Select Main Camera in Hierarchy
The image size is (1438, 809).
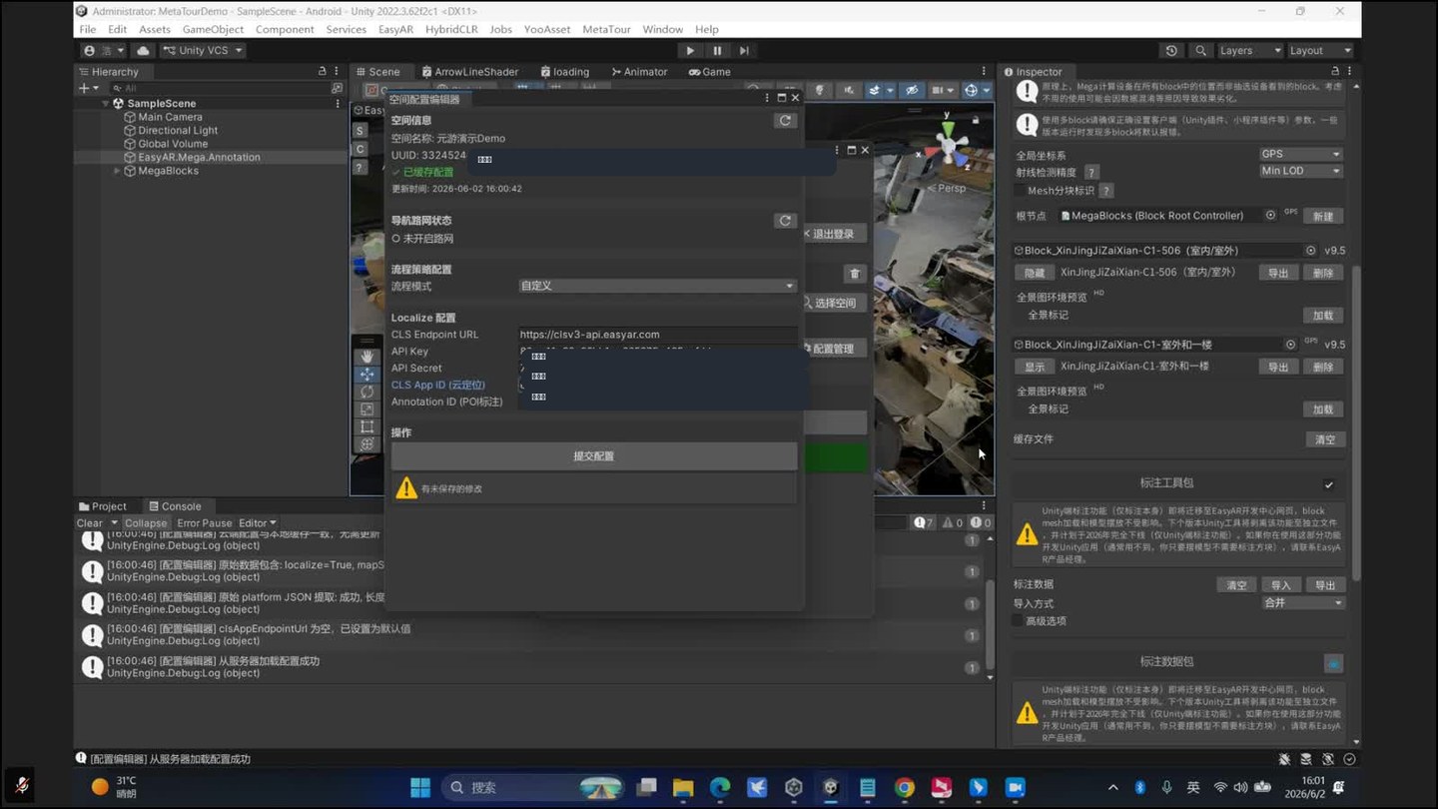[170, 117]
